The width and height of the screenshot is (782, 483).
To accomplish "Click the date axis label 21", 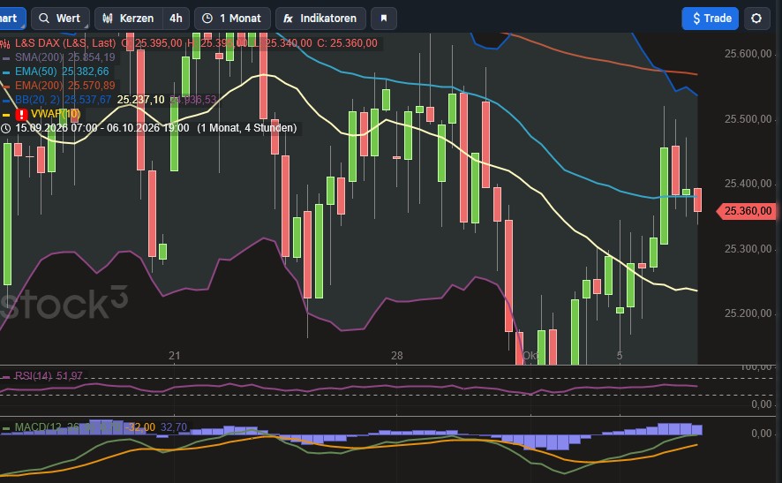I will 174,356.
